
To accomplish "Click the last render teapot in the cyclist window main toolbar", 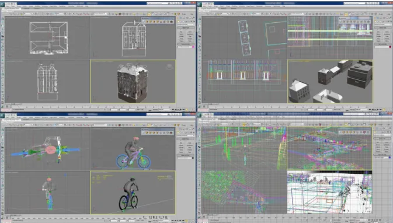I will pyautogui.click(x=179, y=125).
